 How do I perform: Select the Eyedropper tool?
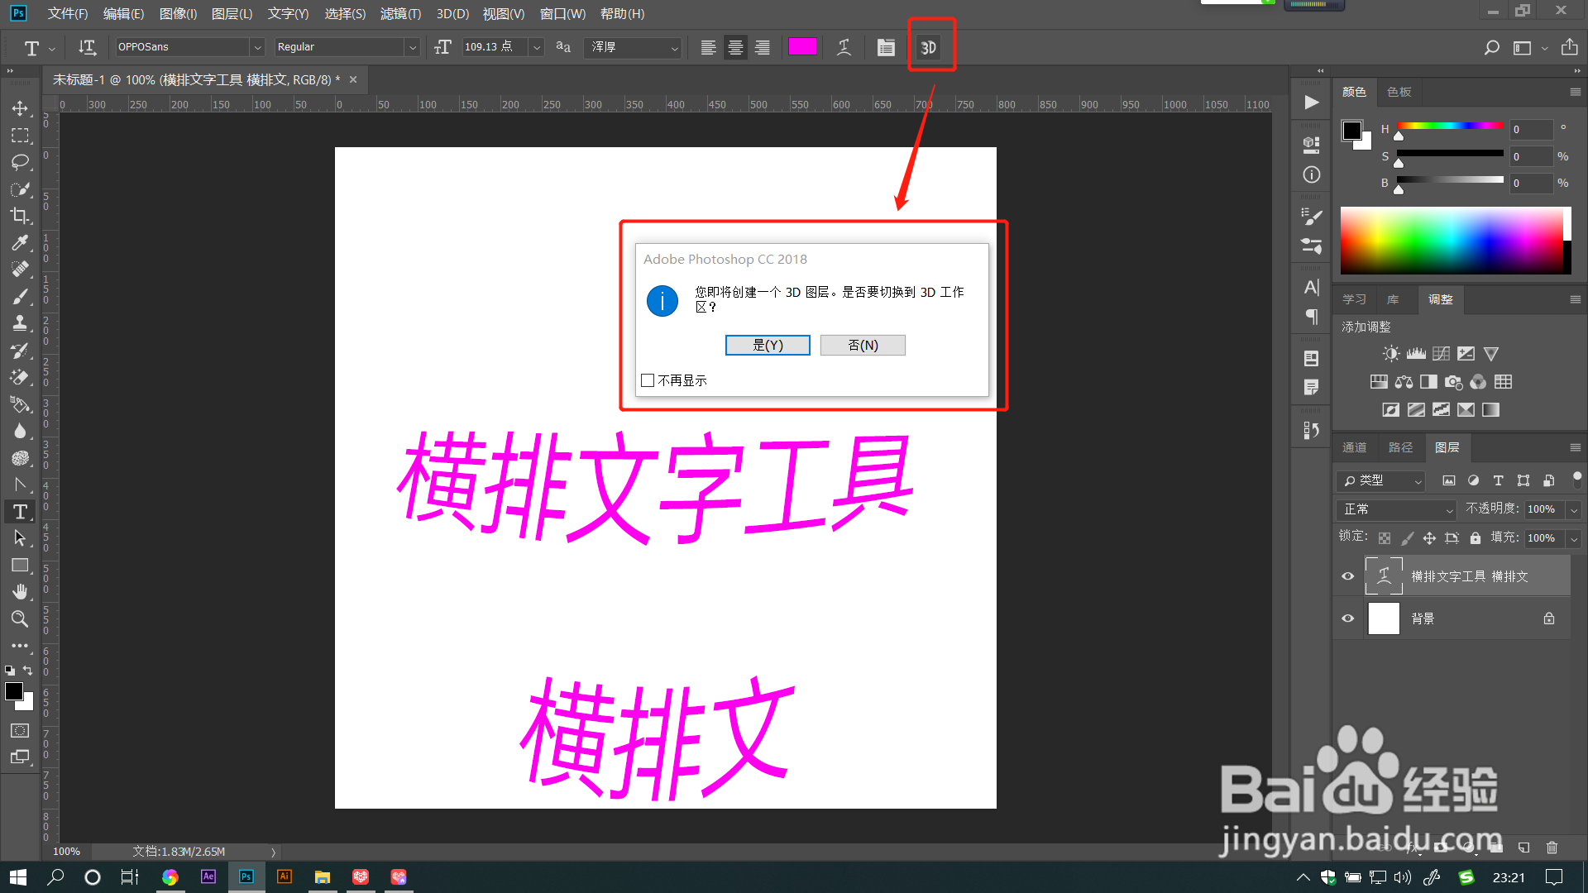point(20,242)
